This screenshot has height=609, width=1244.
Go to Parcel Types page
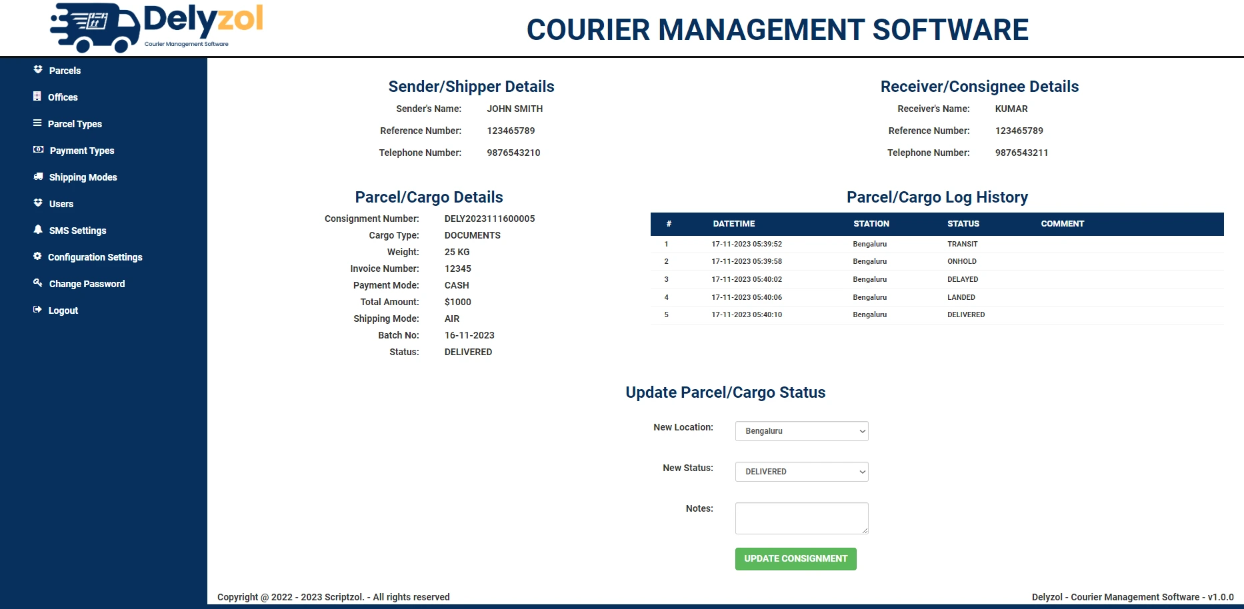[75, 124]
